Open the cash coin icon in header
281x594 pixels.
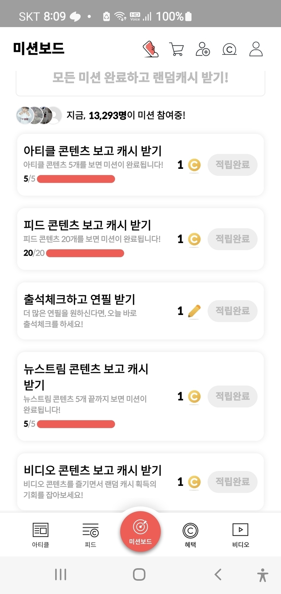(x=229, y=49)
